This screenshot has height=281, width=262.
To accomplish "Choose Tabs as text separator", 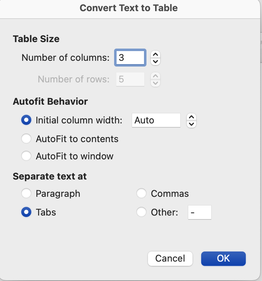I will [26, 212].
